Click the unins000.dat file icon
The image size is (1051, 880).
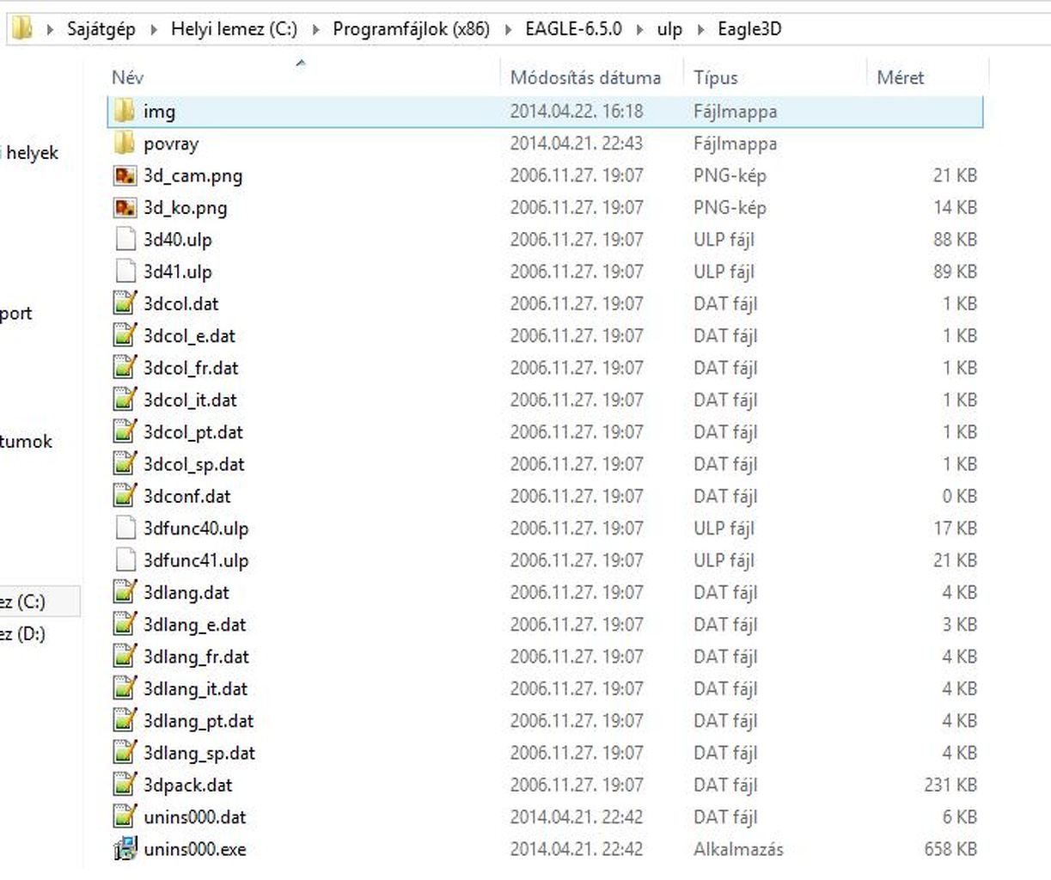tap(125, 816)
